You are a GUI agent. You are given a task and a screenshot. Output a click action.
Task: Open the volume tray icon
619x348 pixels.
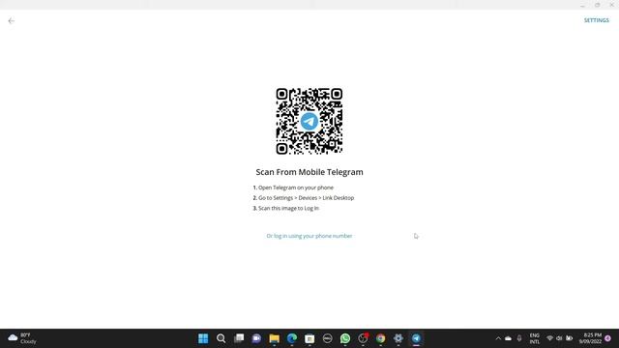point(559,338)
